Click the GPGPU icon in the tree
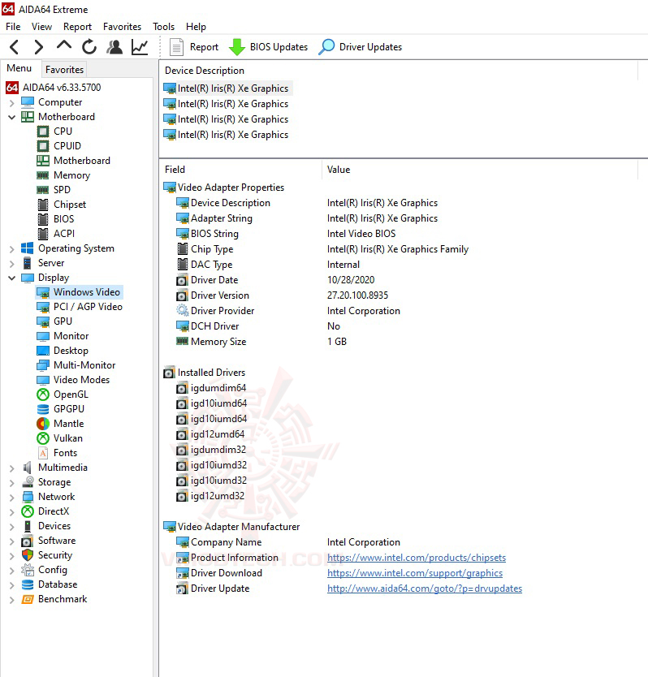The width and height of the screenshot is (648, 677). tap(43, 409)
